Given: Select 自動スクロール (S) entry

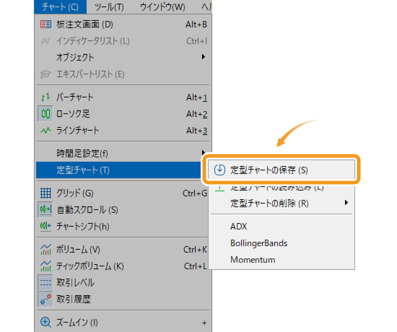Looking at the screenshot, I should click(123, 210).
